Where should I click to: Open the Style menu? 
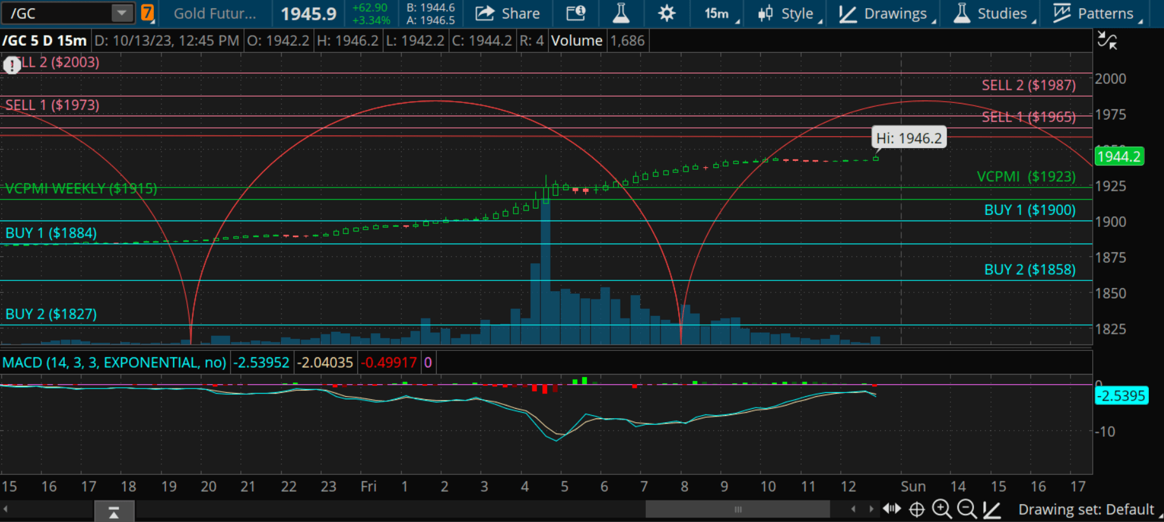click(x=789, y=13)
